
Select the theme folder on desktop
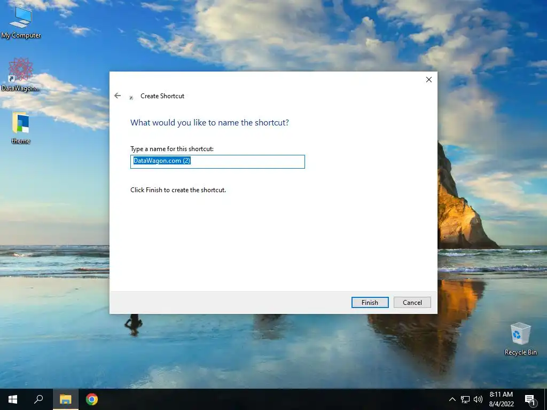coord(21,128)
